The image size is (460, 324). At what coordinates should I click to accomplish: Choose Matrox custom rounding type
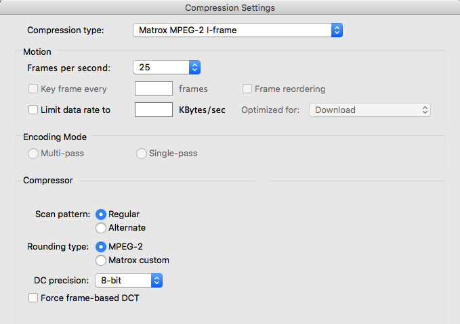point(101,260)
